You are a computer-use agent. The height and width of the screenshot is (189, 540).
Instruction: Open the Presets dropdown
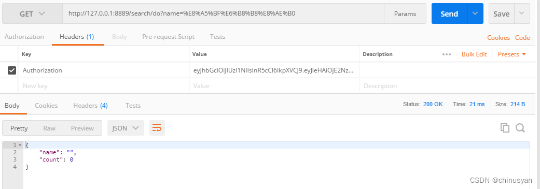click(x=512, y=54)
